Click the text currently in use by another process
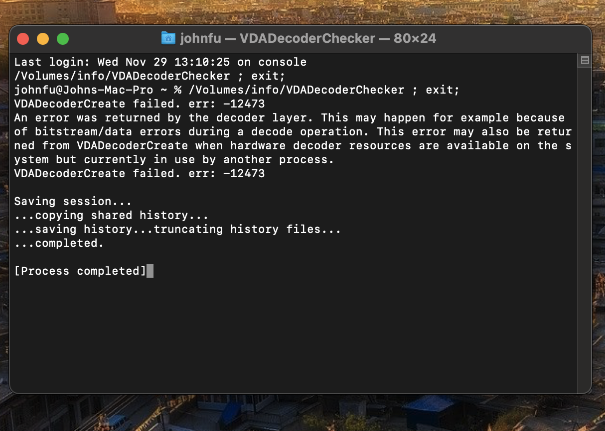The height and width of the screenshot is (431, 605). point(223,160)
